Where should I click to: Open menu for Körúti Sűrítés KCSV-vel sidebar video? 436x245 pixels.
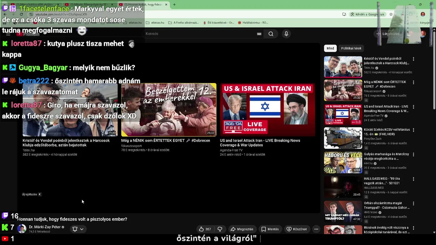tap(413, 130)
